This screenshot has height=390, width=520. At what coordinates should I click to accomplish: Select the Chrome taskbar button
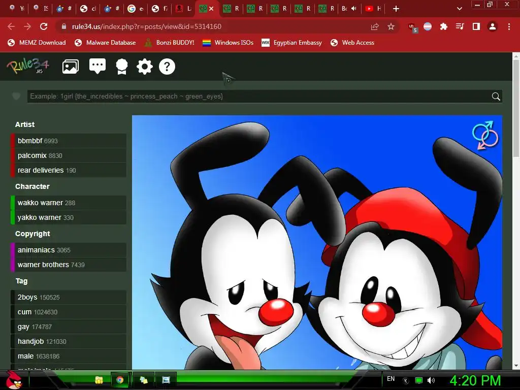click(120, 380)
